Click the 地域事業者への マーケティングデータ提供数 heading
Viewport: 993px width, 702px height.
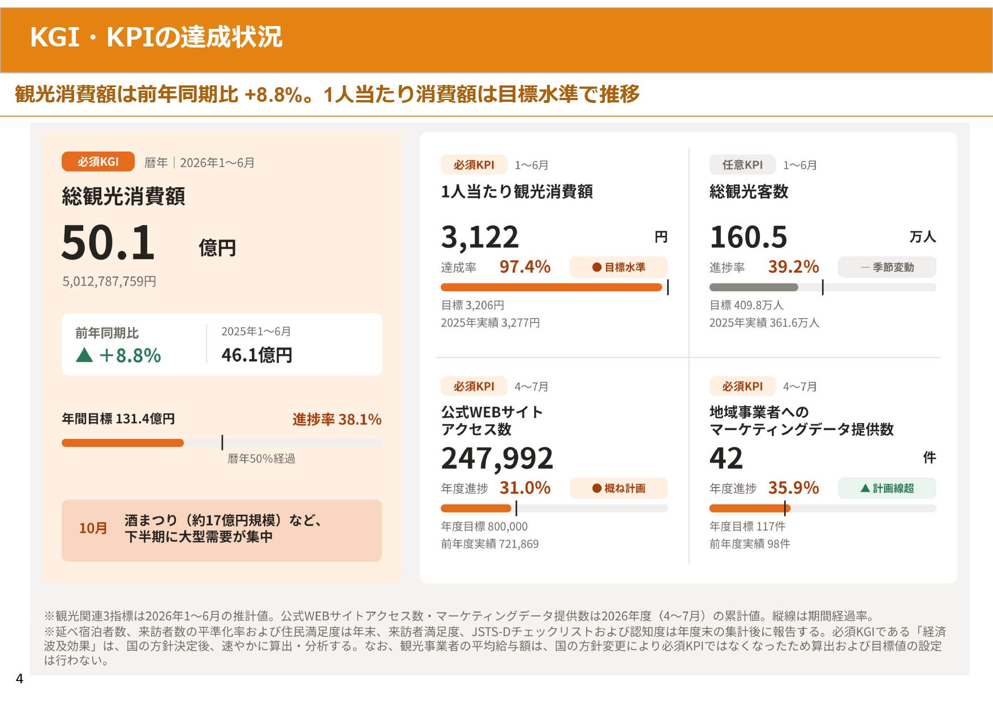point(802,420)
